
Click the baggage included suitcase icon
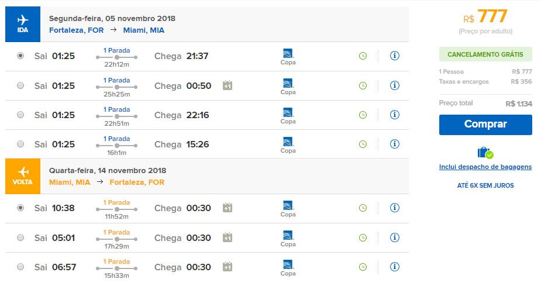(485, 153)
